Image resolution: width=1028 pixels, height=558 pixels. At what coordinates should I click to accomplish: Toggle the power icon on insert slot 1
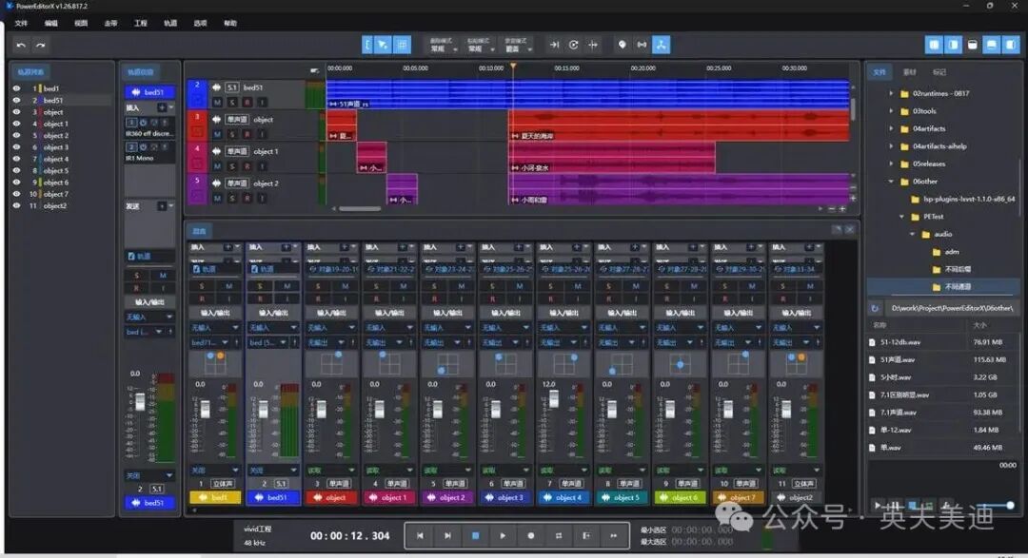[143, 123]
